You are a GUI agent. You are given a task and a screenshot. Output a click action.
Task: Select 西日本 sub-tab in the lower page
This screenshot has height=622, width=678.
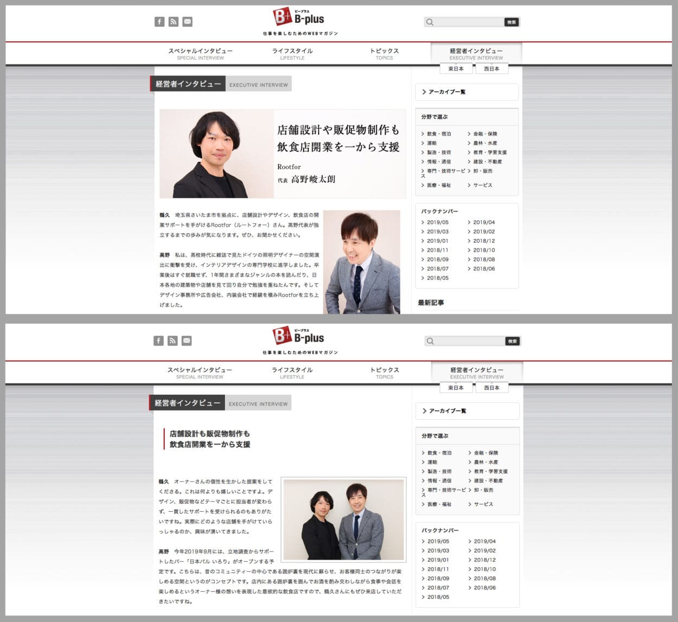click(491, 388)
